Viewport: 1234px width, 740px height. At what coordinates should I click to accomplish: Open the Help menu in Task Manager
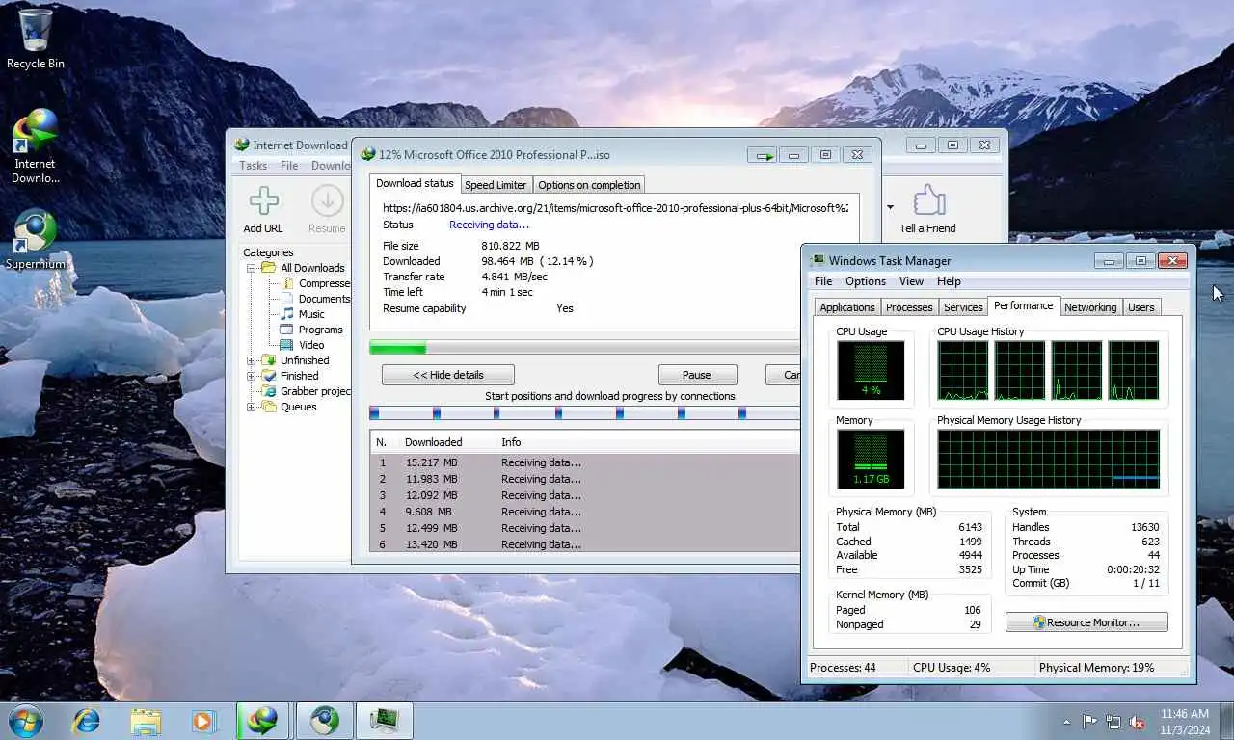949,281
